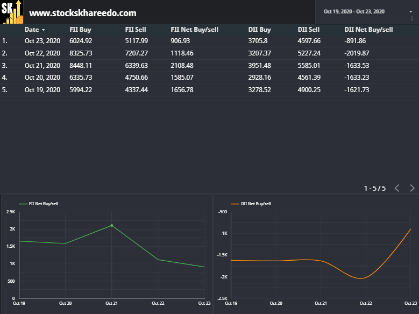Click row number 3. in the table
Screen dimensions: 419x314
(4, 65)
